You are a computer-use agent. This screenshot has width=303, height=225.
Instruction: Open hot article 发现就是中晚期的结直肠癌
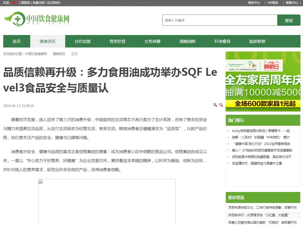click(x=262, y=157)
